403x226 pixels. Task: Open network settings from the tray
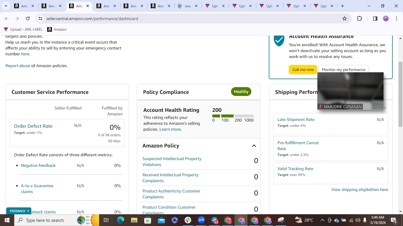click(351, 220)
